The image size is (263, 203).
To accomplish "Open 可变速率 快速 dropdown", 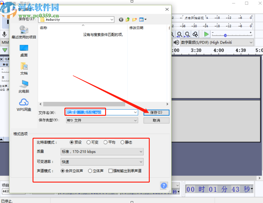I will click(102, 162).
